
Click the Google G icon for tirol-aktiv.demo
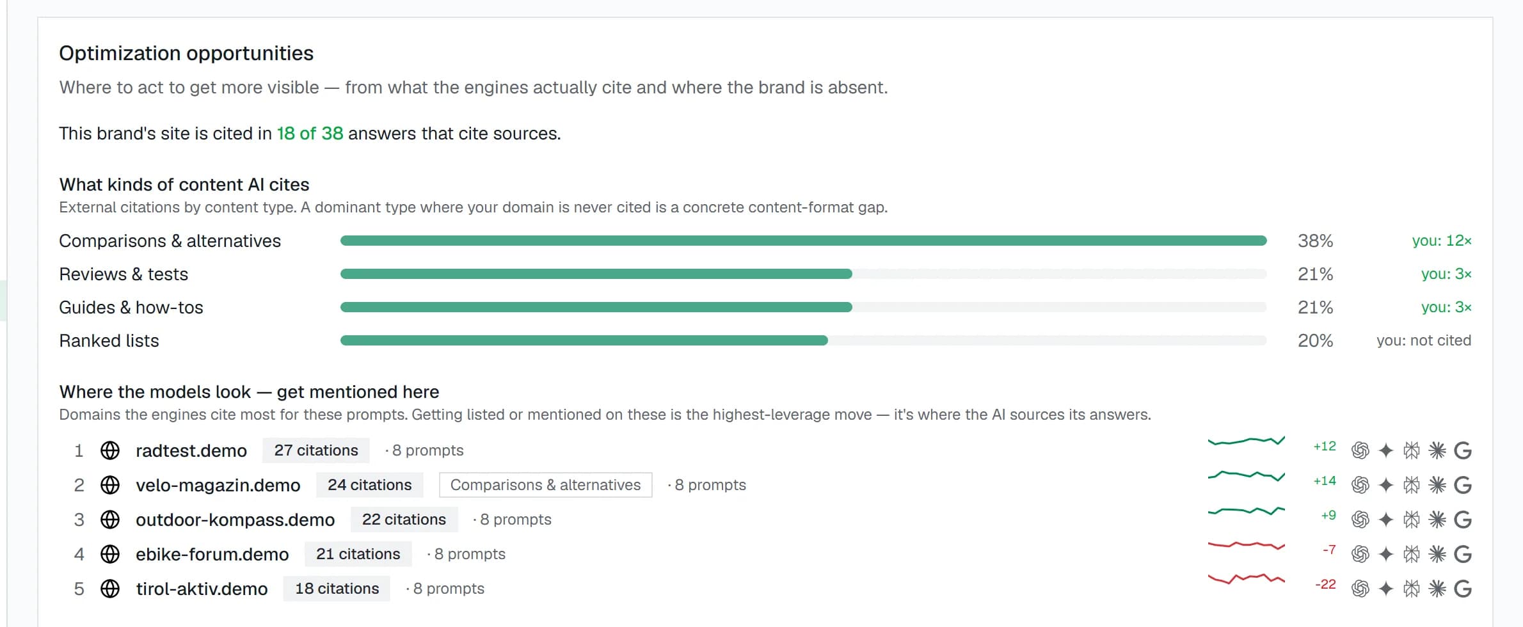pyautogui.click(x=1463, y=589)
